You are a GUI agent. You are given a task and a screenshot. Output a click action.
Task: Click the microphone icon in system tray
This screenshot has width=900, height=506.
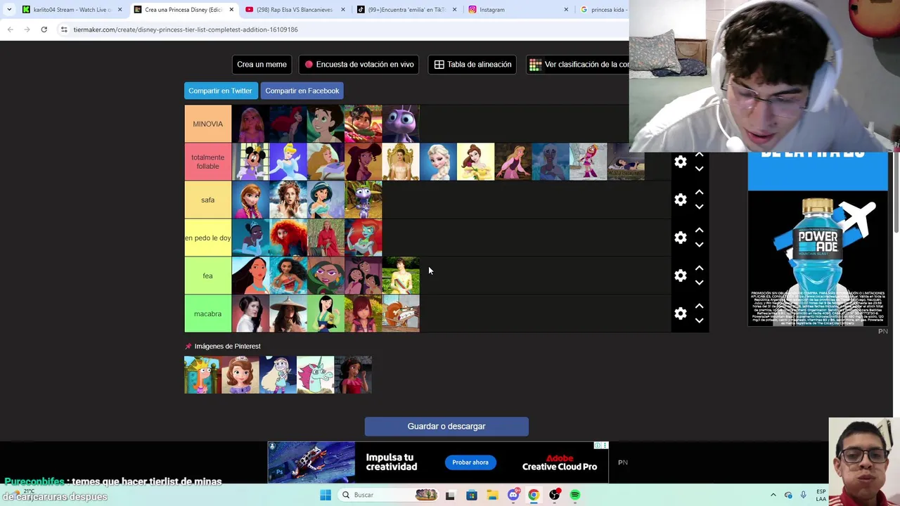click(x=803, y=495)
